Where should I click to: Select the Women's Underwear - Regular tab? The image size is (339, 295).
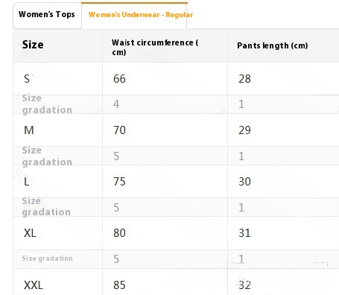click(x=134, y=16)
